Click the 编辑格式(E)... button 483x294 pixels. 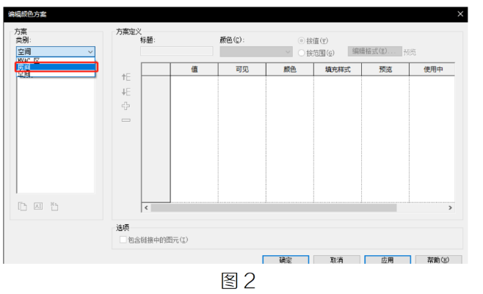(x=375, y=51)
